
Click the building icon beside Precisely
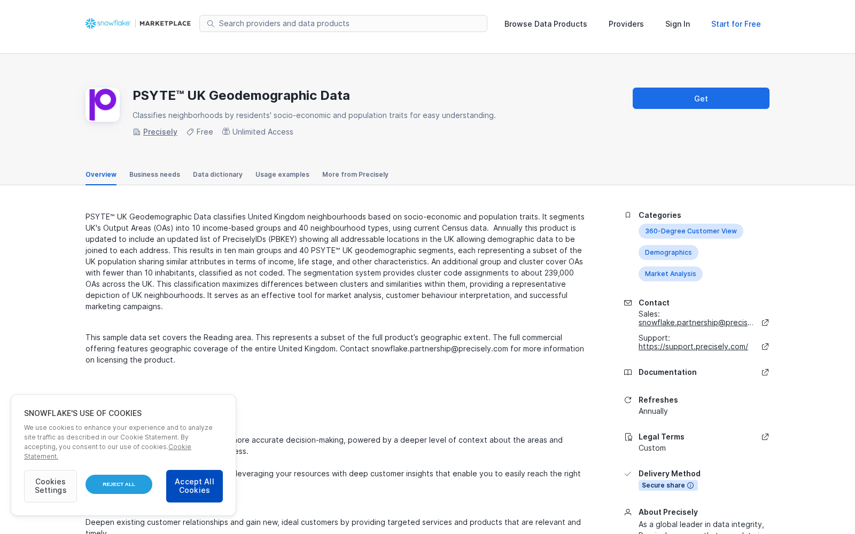136,132
